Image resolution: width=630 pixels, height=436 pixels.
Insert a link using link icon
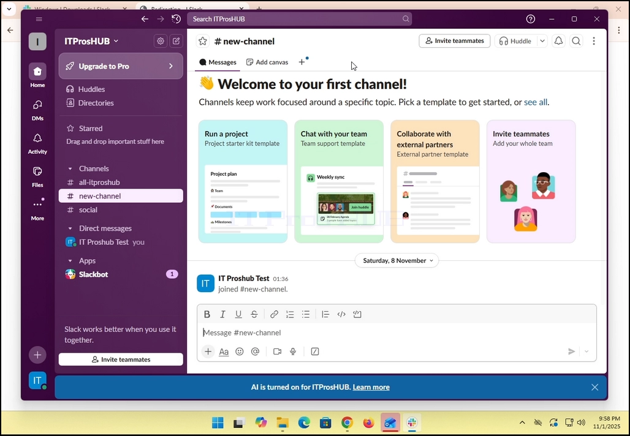(x=274, y=314)
